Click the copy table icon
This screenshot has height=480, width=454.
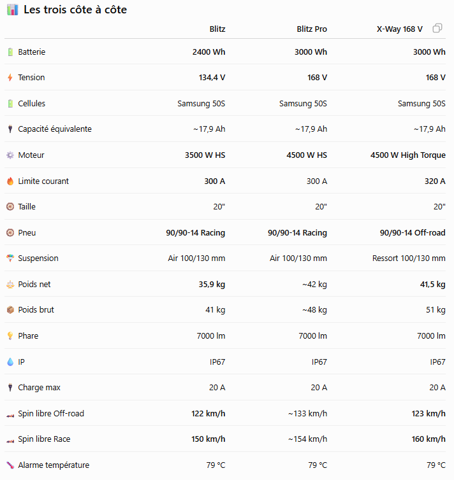coord(437,28)
